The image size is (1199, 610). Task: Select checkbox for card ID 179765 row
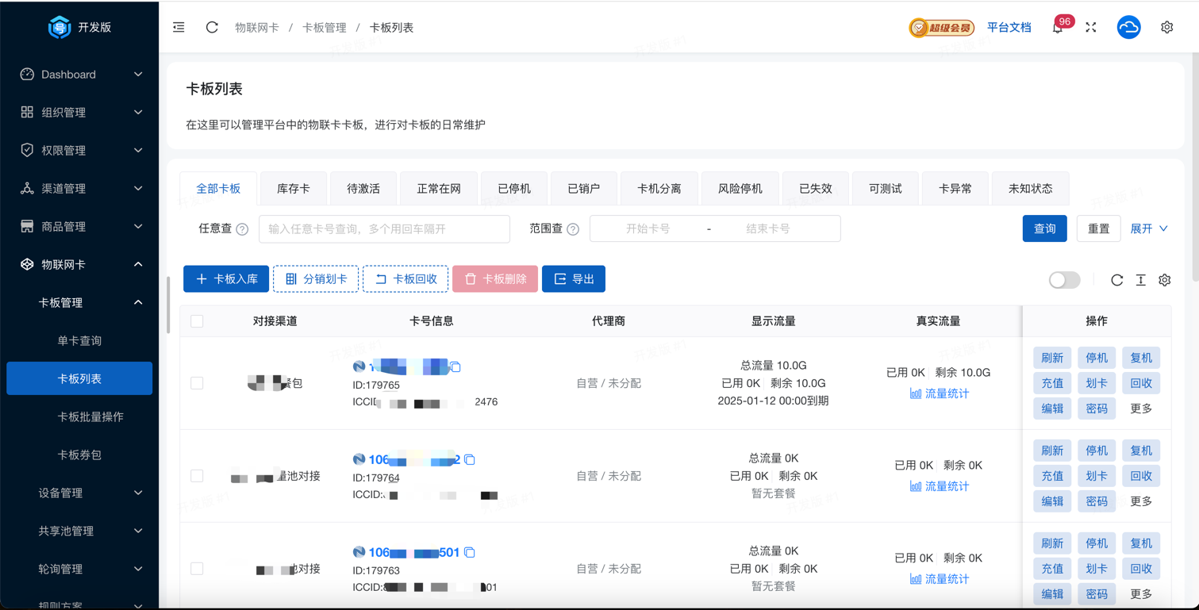(197, 383)
